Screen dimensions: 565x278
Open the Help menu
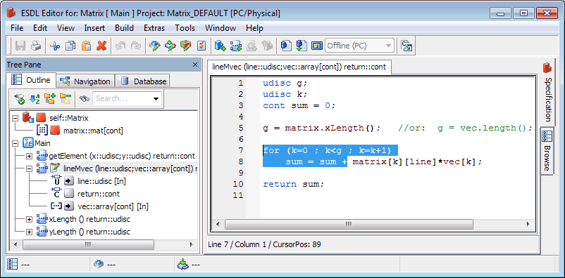point(254,28)
